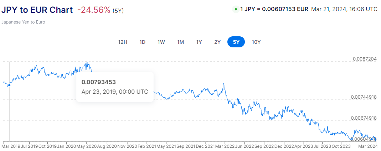The width and height of the screenshot is (381, 151).
Task: Click the blue data point marker on chart
Action: (x=9, y=85)
